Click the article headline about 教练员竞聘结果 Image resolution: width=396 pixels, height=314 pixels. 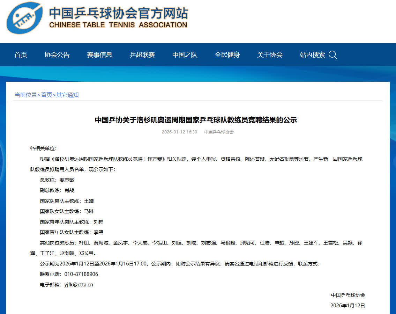coord(196,120)
